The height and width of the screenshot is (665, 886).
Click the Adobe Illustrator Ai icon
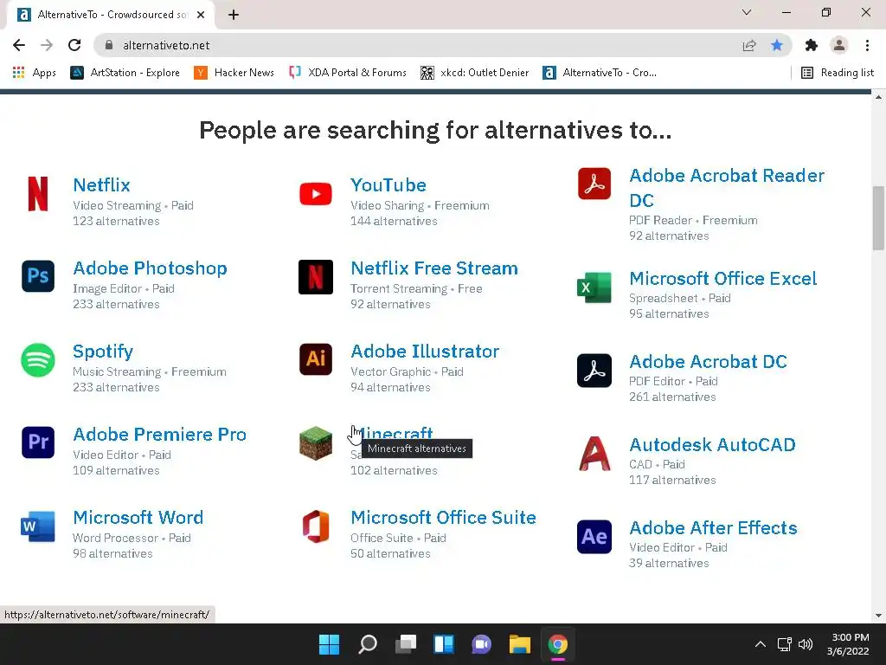(x=316, y=359)
